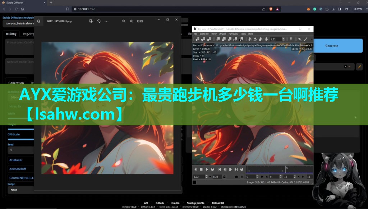Rotate the image in Photos viewer
This screenshot has width=368, height=209.
coord(99,21)
